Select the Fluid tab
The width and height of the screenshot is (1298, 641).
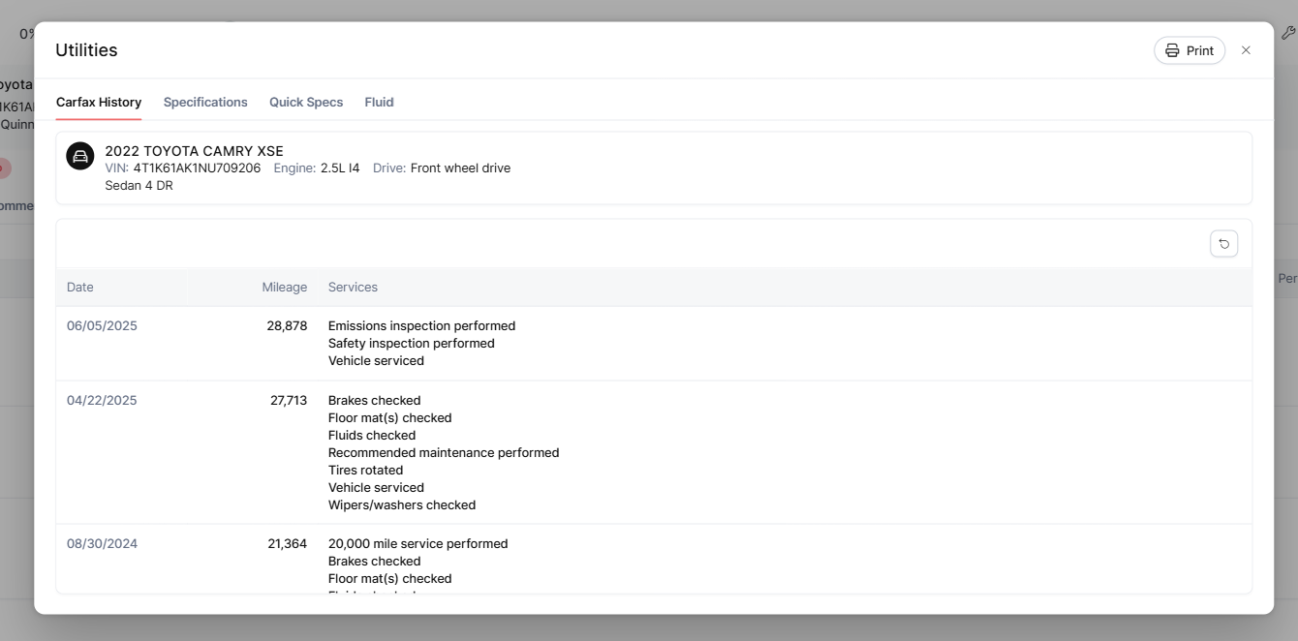[x=379, y=102]
